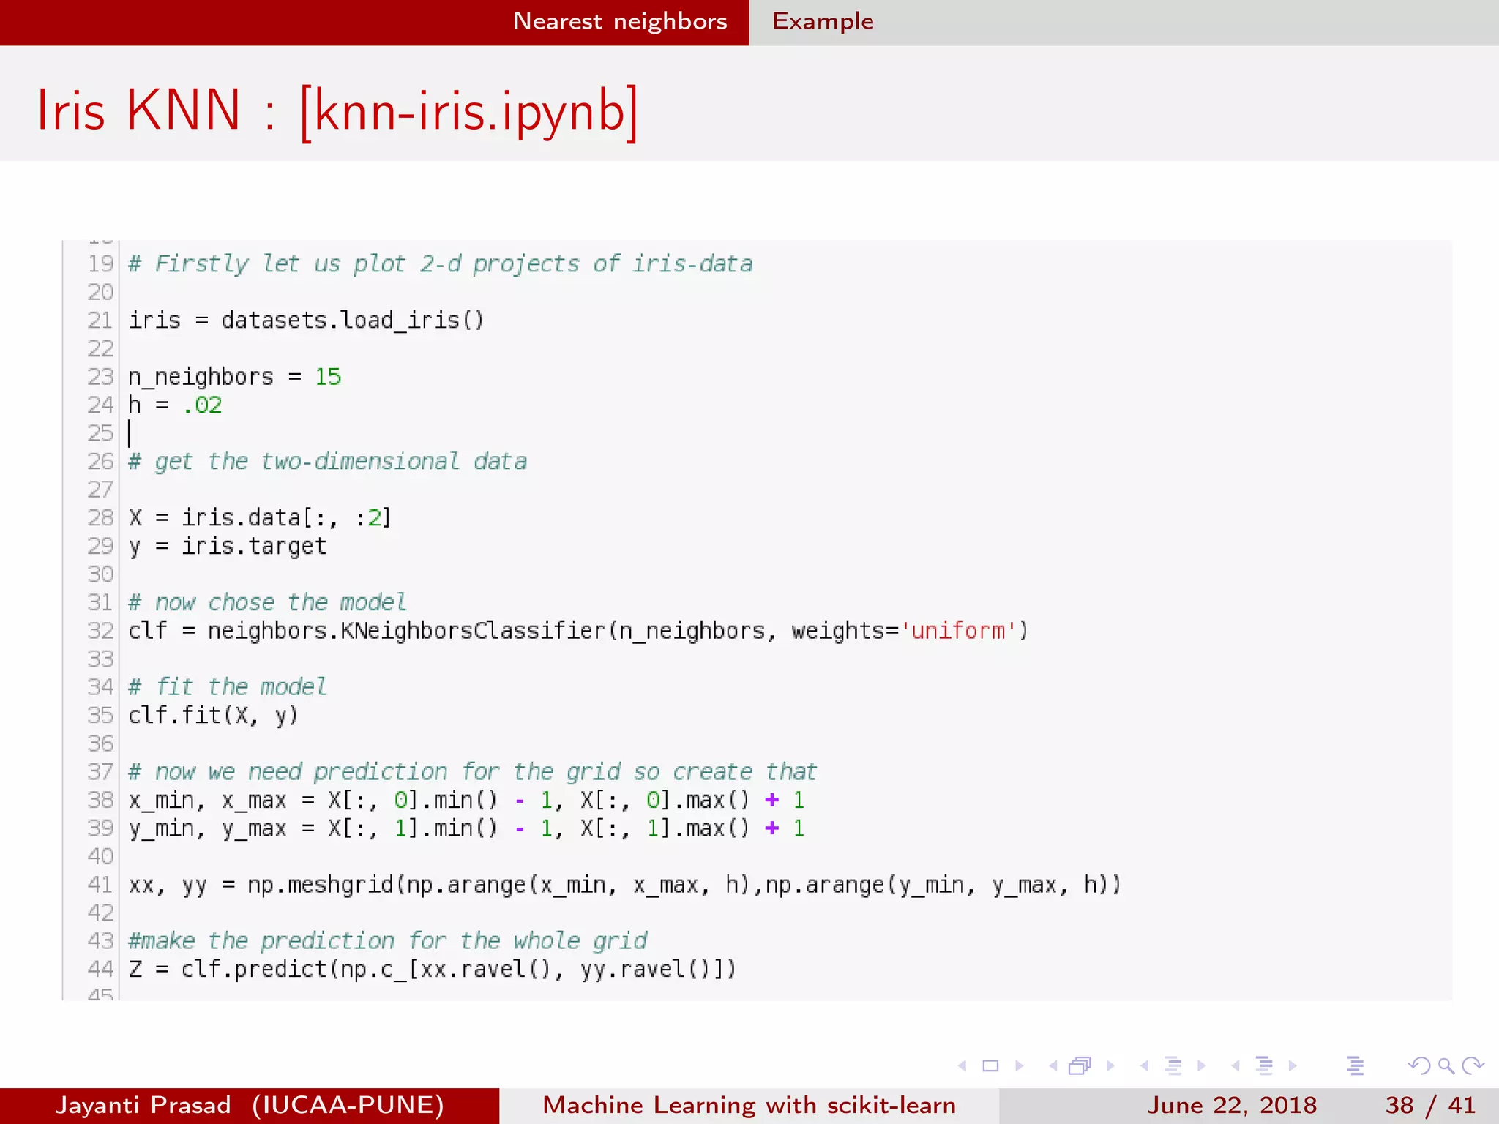Click the comment # now chose the model

pos(267,602)
